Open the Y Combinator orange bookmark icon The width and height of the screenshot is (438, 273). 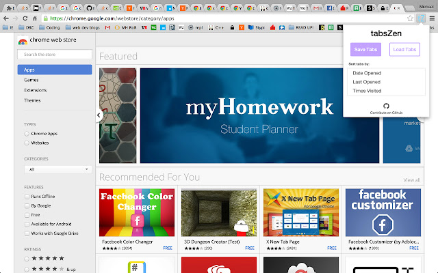(242, 27)
